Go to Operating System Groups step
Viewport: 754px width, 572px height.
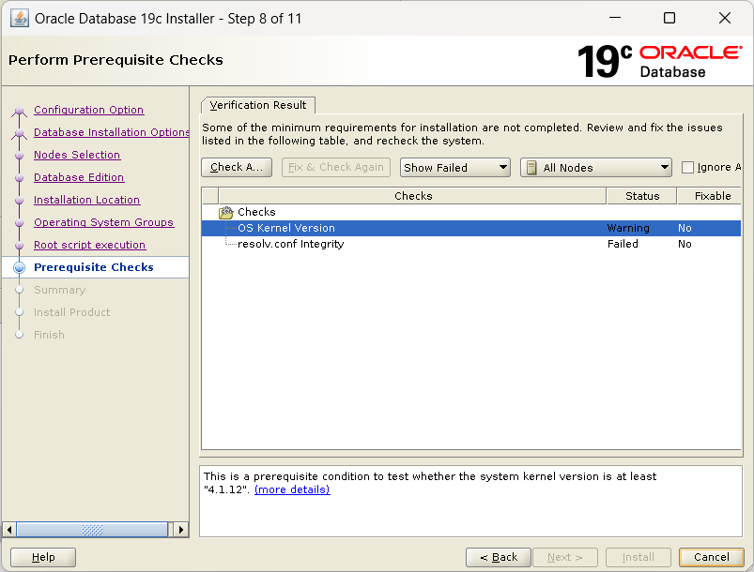click(x=103, y=222)
